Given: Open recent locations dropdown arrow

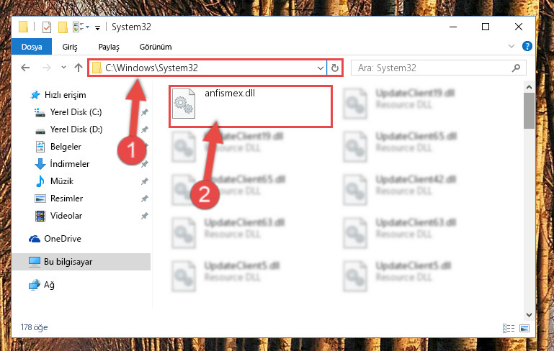Looking at the screenshot, I should [63, 67].
